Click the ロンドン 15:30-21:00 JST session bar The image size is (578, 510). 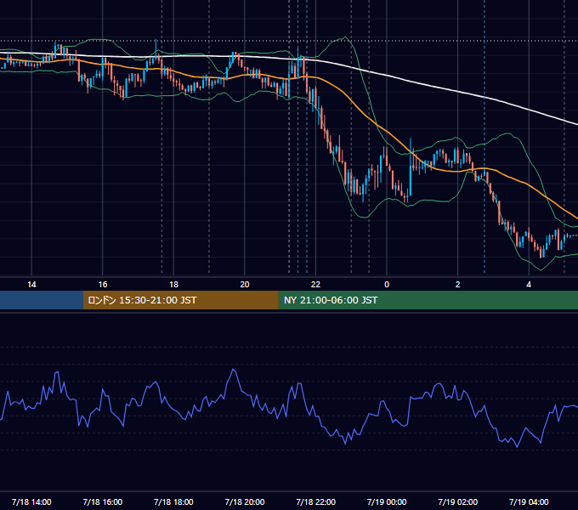pyautogui.click(x=180, y=300)
